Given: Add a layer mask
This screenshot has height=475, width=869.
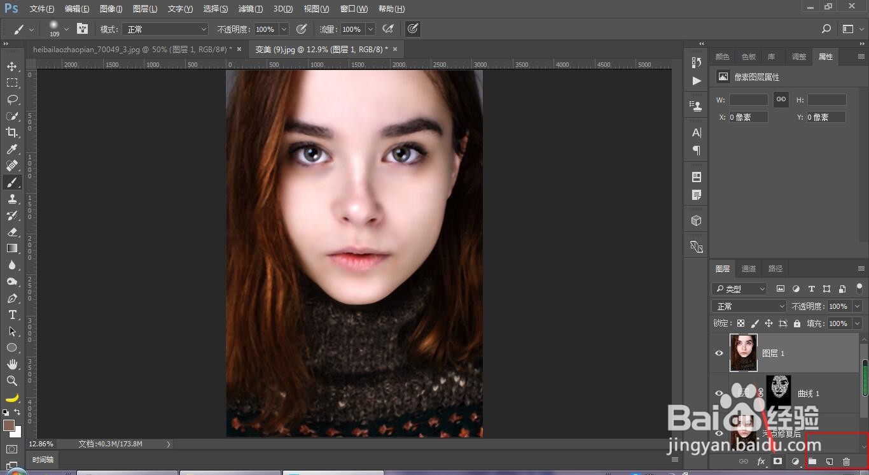Looking at the screenshot, I should [x=777, y=461].
